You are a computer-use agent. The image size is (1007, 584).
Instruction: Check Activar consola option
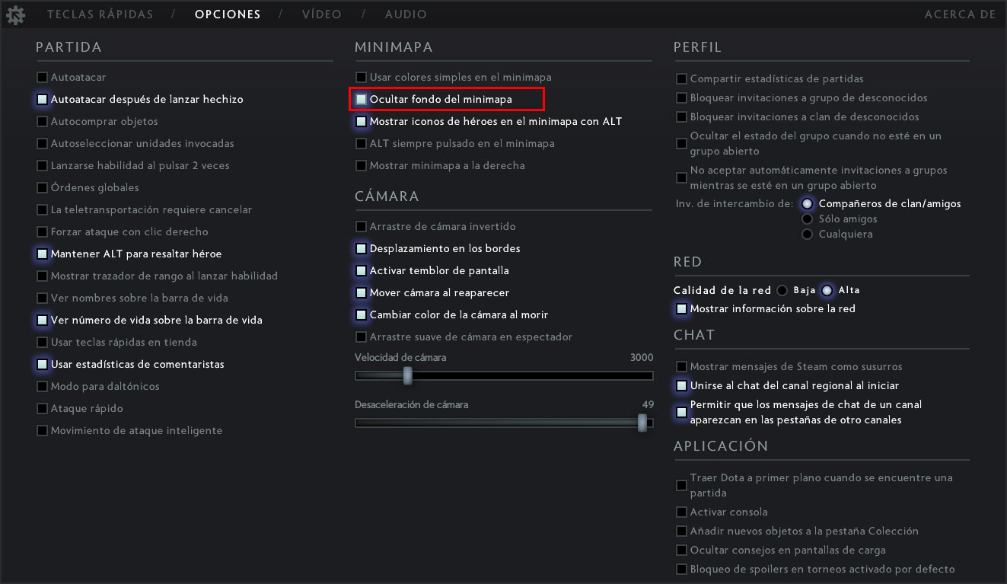click(x=682, y=512)
